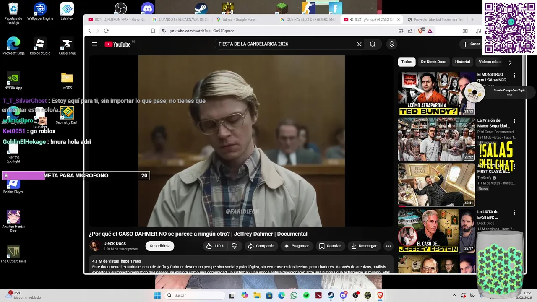The image size is (537, 302).
Task: Open the Geometry Dash desktop icon
Action: pos(67,115)
